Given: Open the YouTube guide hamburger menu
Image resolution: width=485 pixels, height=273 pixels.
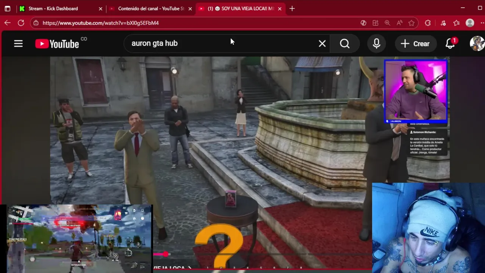Looking at the screenshot, I should click(18, 44).
